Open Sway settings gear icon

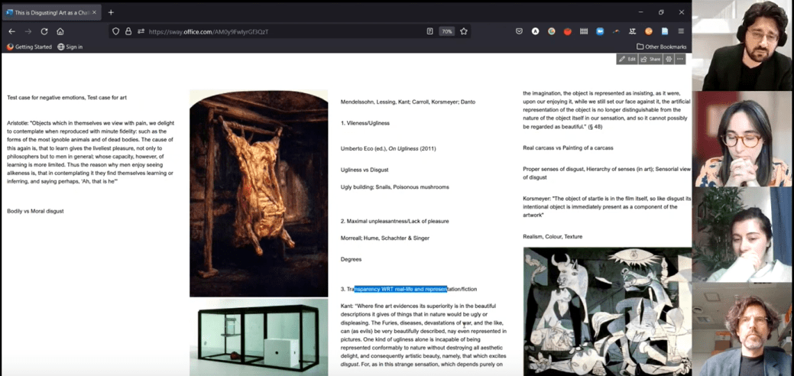tap(669, 59)
